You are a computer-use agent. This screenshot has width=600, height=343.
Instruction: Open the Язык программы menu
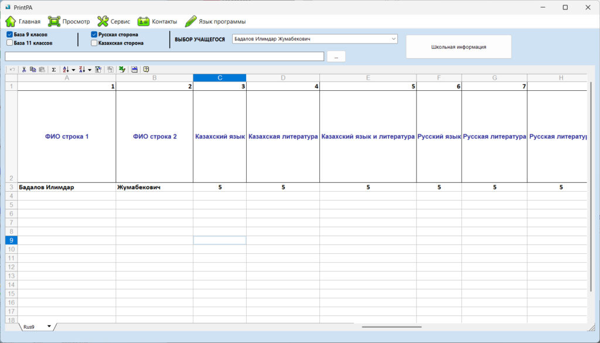coord(216,22)
